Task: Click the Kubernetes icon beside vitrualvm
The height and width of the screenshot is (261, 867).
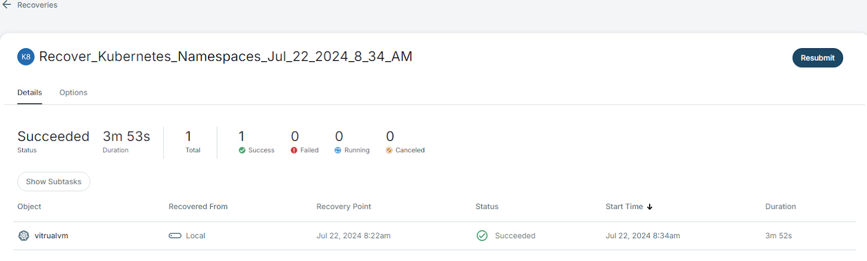Action: coord(24,236)
